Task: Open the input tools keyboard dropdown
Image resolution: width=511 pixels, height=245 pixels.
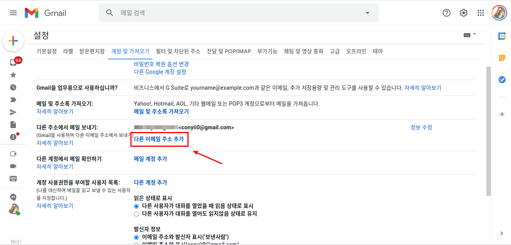Action: point(470,34)
